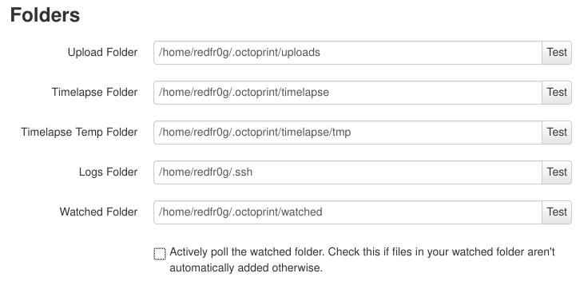Focus the Logs Folder field containing .ssh
Viewport: 580px width, 289px height.
(x=348, y=172)
